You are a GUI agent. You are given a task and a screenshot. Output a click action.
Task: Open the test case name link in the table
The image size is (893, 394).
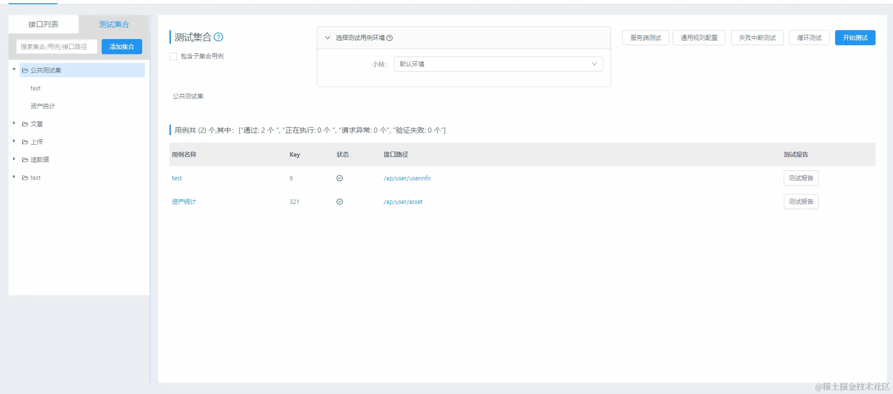coord(177,178)
